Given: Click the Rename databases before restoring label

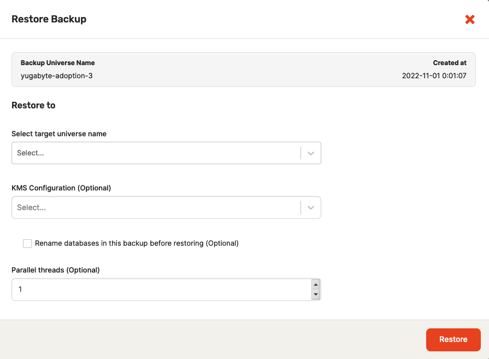Looking at the screenshot, I should [x=137, y=244].
